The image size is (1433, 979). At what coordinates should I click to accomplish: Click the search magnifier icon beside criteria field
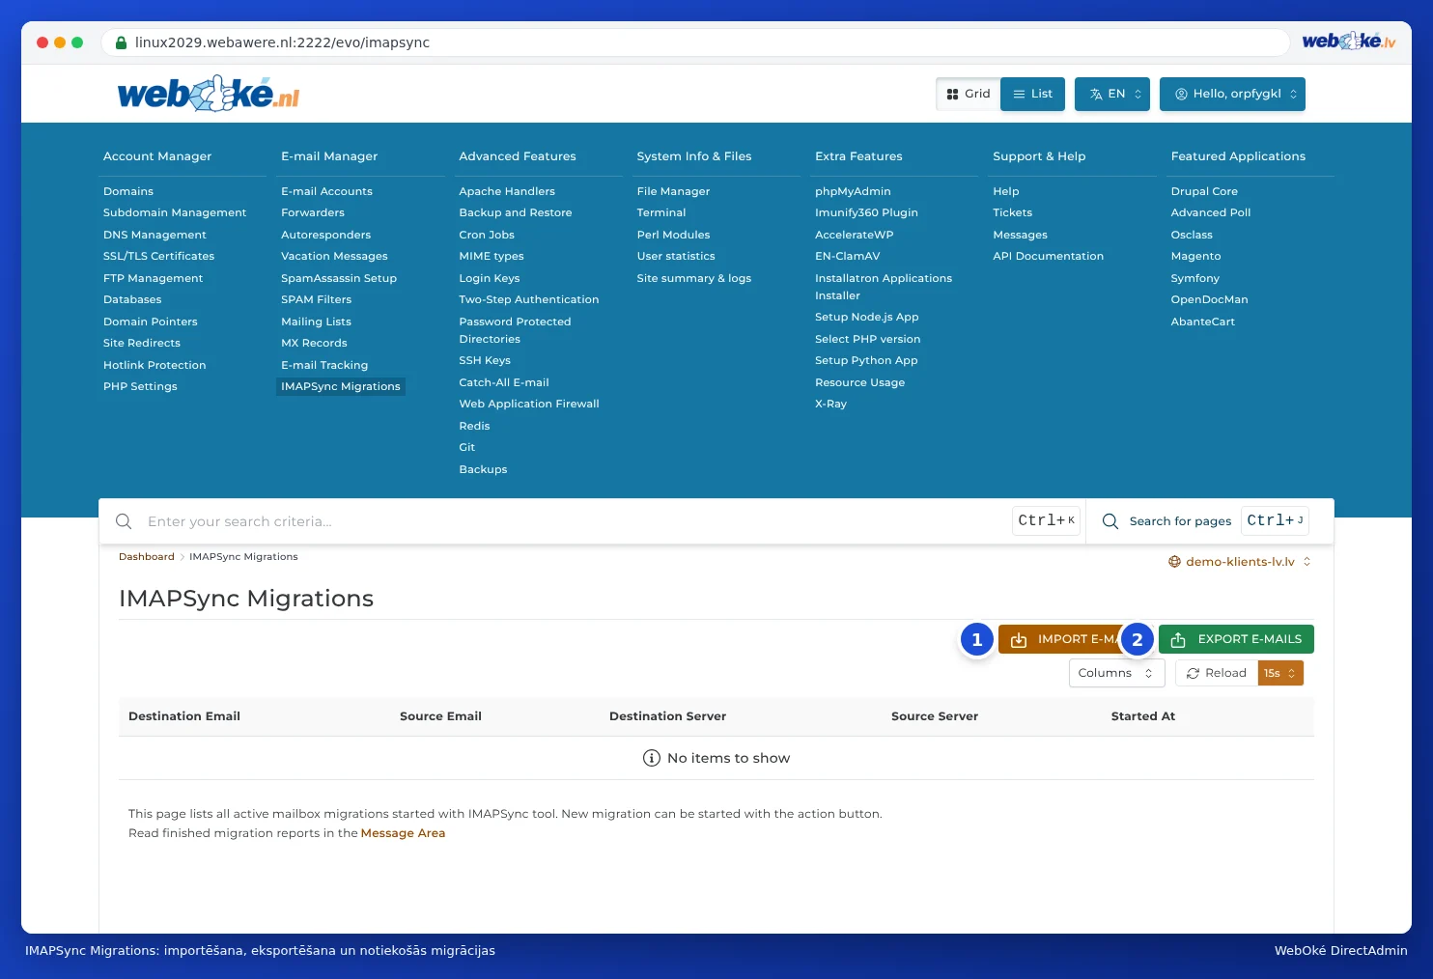[x=124, y=521]
